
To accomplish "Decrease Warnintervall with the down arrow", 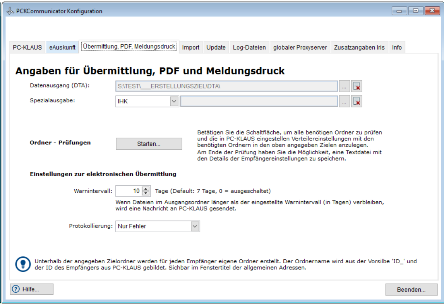I will pyautogui.click(x=146, y=193).
